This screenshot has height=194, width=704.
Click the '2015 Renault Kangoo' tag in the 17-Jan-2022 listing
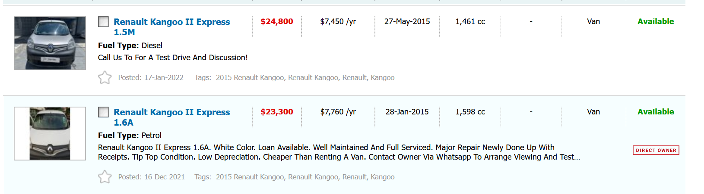[x=250, y=78]
